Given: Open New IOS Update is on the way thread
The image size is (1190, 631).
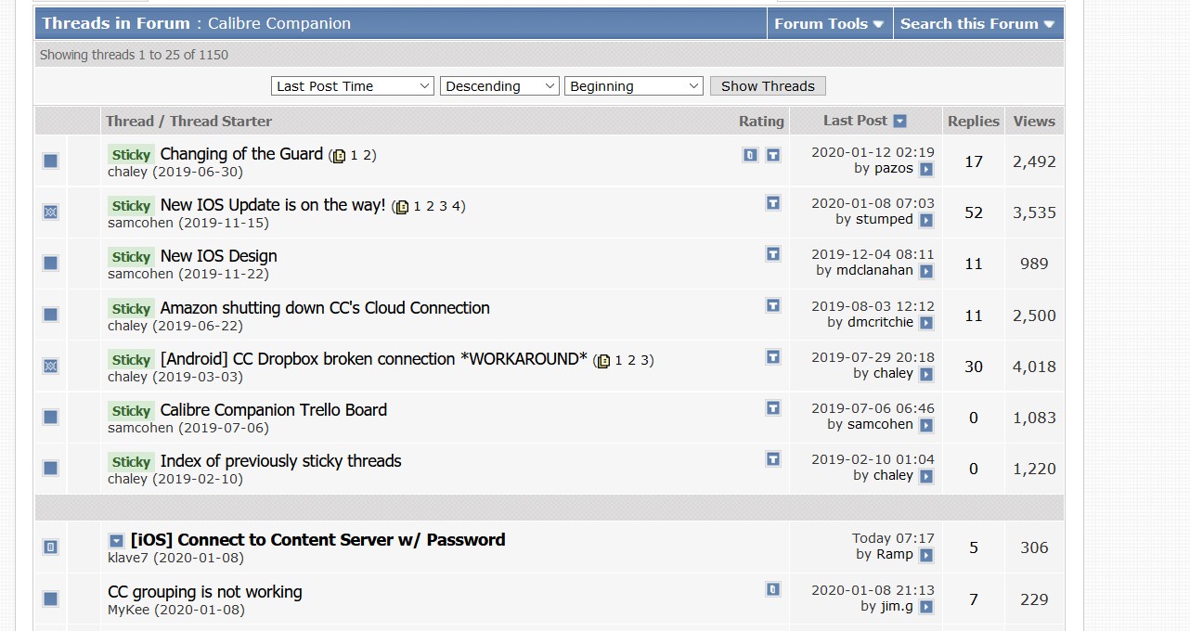Looking at the screenshot, I should click(x=273, y=205).
